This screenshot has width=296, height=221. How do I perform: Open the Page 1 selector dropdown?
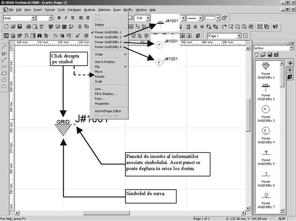pos(239,36)
